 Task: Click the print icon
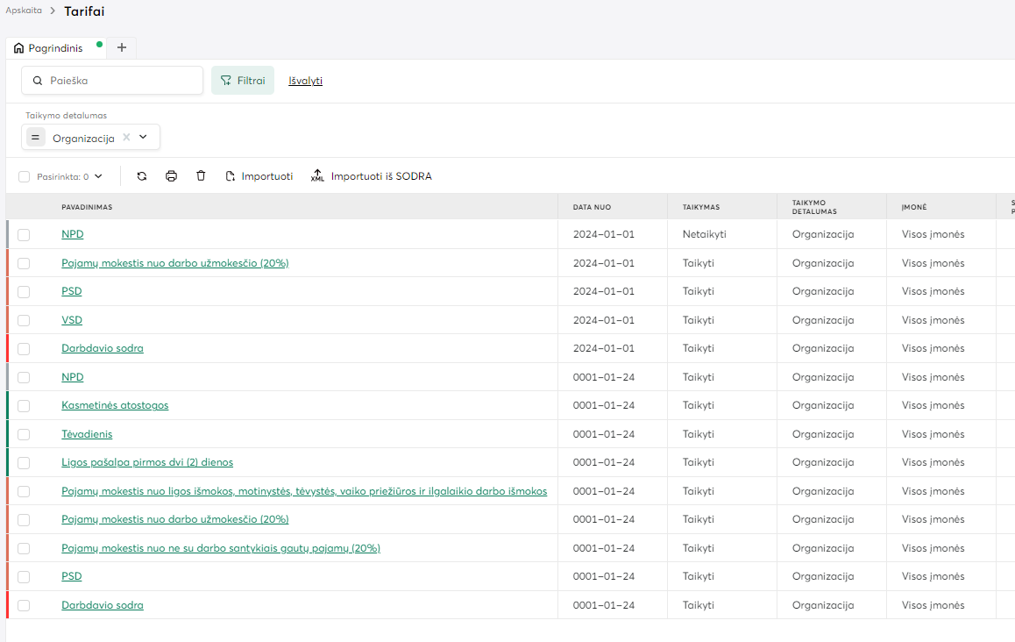tap(171, 176)
